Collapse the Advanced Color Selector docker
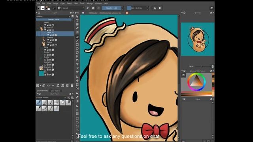 pyautogui.click(x=182, y=71)
